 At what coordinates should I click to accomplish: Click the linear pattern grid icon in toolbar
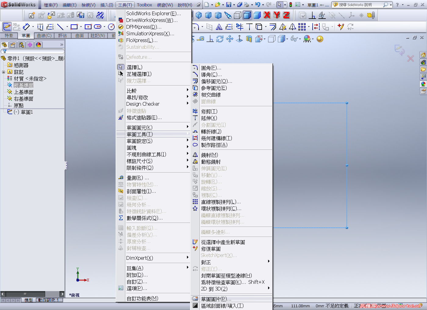(x=302, y=27)
